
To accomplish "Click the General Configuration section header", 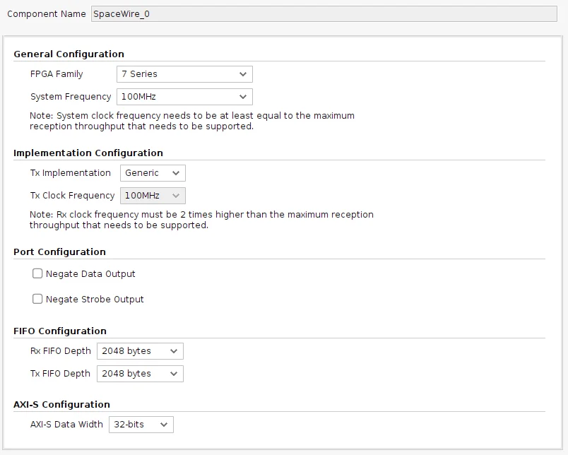I will point(69,54).
